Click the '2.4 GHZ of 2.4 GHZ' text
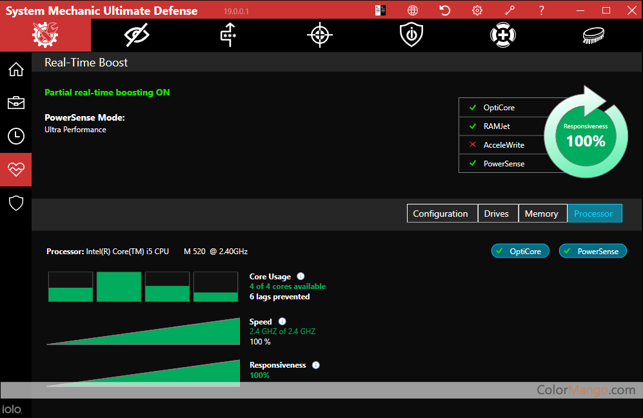The height and width of the screenshot is (418, 643). tap(282, 332)
